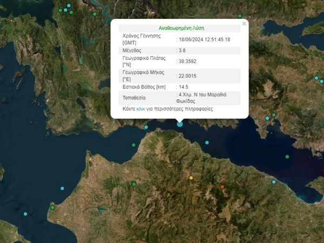Open the "κλικ" link for more information
The width and height of the screenshot is (324, 243).
click(140, 109)
